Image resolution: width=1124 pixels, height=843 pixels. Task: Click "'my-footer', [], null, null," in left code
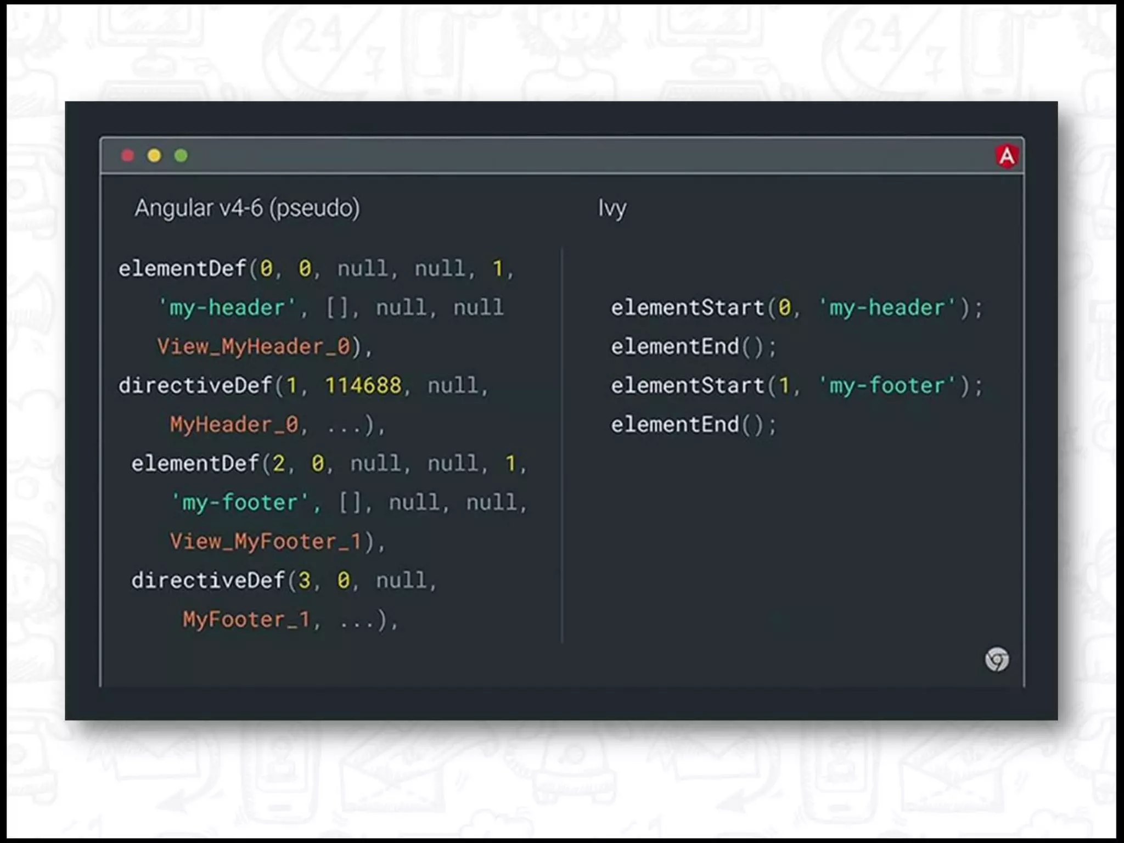pos(349,503)
